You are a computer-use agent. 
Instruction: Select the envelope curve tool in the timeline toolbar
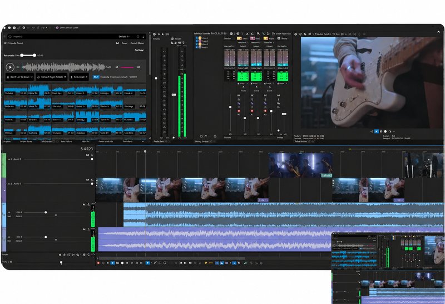pos(155,263)
